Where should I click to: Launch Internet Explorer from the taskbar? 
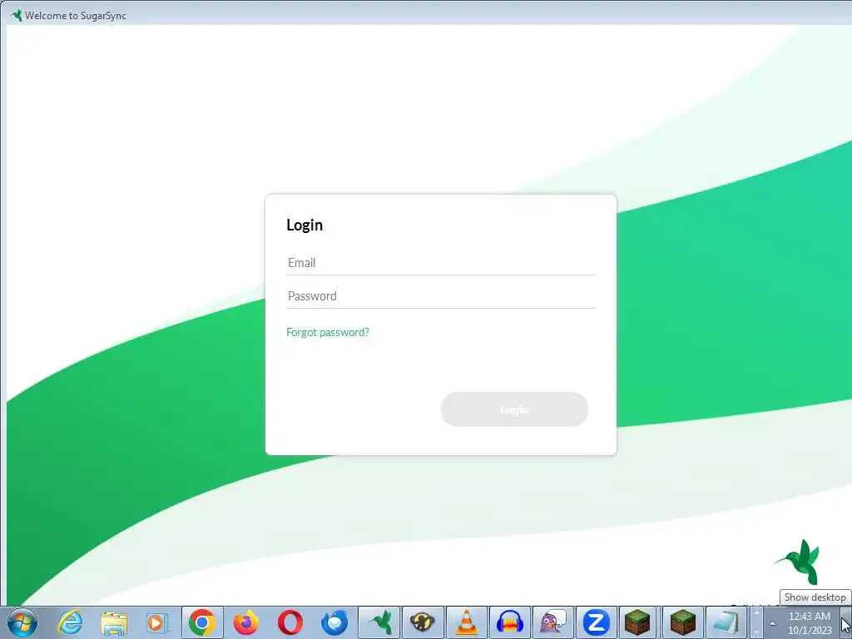[x=70, y=622]
